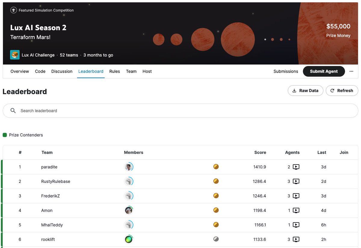Open team FrederikZ

51,196
